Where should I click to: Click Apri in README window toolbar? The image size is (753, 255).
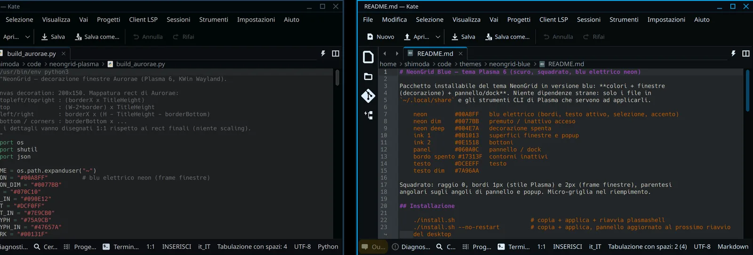point(417,37)
